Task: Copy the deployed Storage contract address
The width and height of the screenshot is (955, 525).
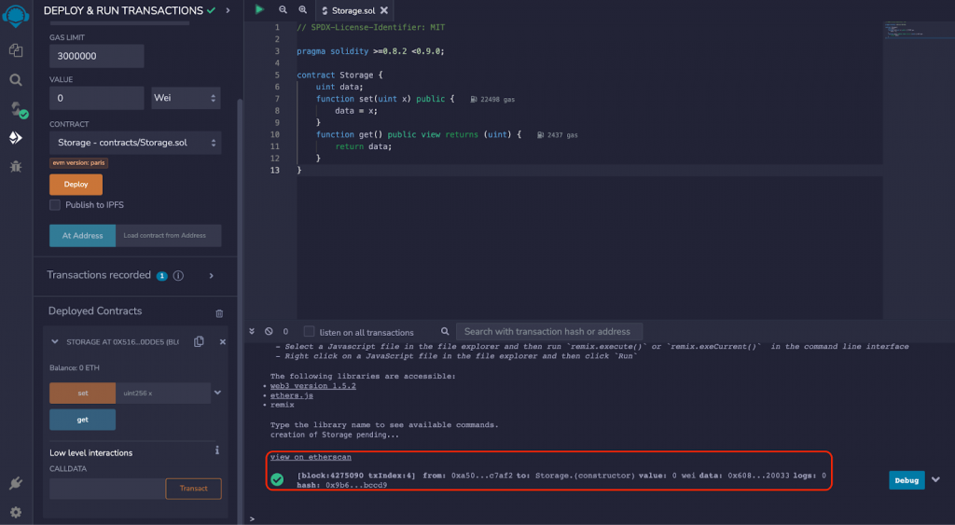Action: (x=199, y=341)
